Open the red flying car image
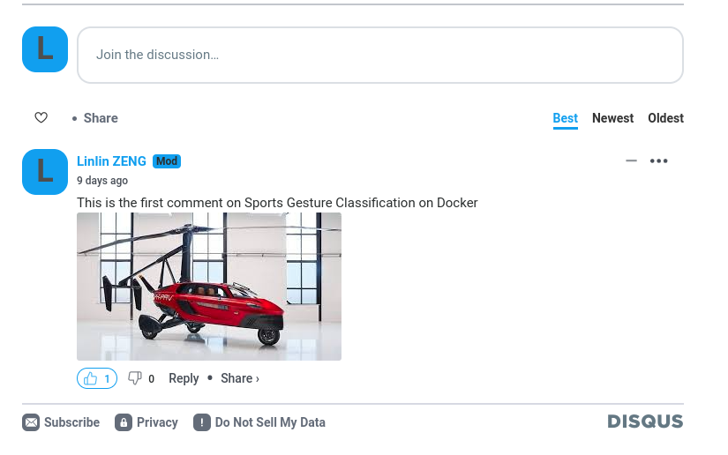 (x=209, y=287)
